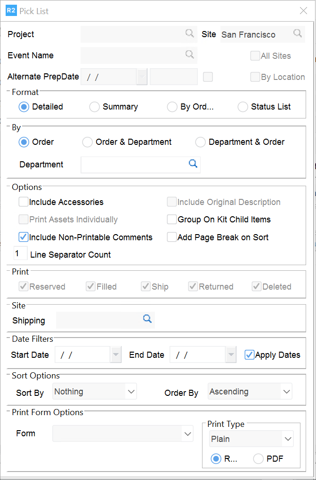Viewport: 316px width, 480px height.
Task: Click the Line Separator Count input field
Action: coord(20,254)
